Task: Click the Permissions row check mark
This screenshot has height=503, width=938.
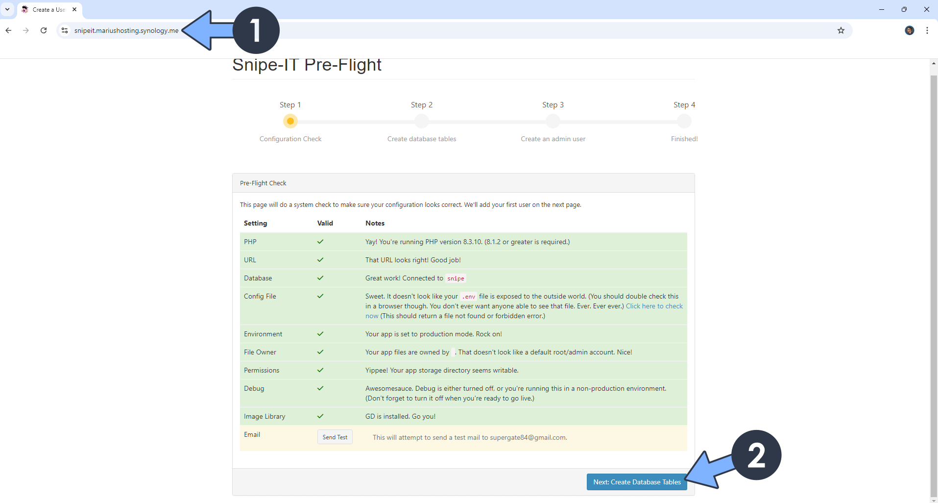Action: click(320, 370)
